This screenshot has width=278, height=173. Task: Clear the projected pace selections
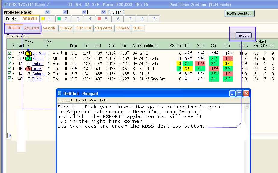[x=116, y=12]
